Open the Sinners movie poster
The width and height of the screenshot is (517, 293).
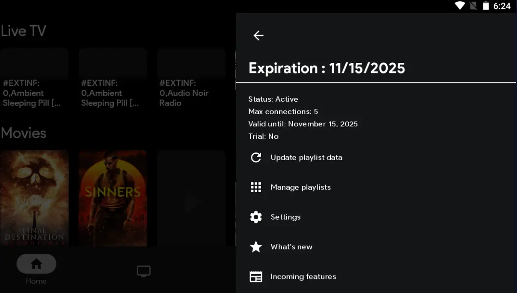coord(113,198)
